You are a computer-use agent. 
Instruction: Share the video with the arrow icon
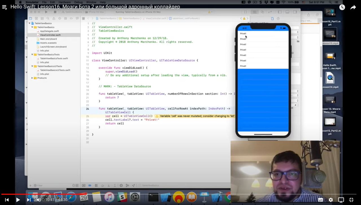pos(353,7)
